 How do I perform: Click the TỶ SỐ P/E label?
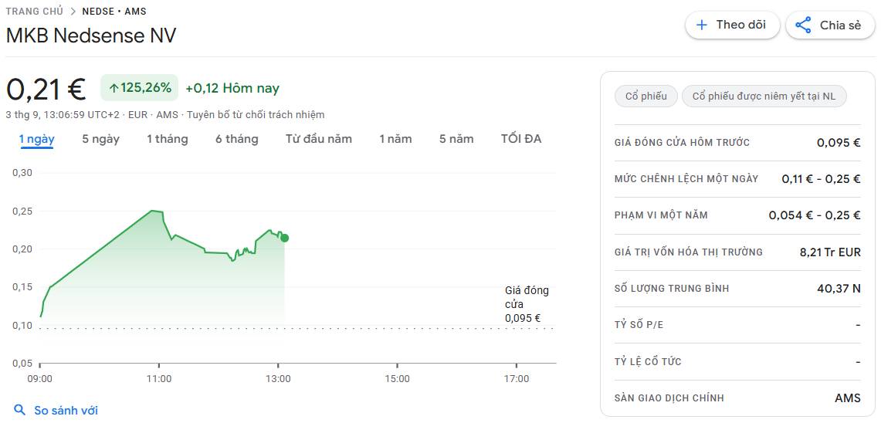[639, 325]
